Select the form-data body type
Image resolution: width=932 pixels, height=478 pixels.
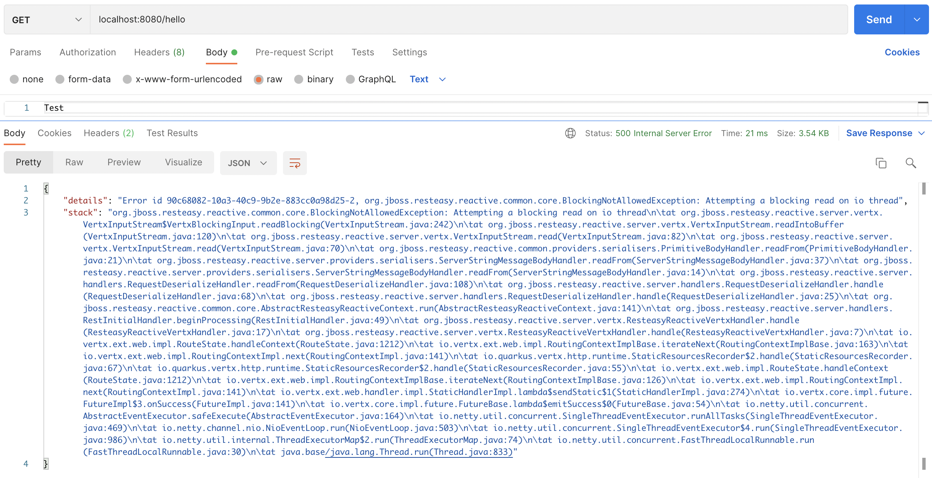(83, 79)
